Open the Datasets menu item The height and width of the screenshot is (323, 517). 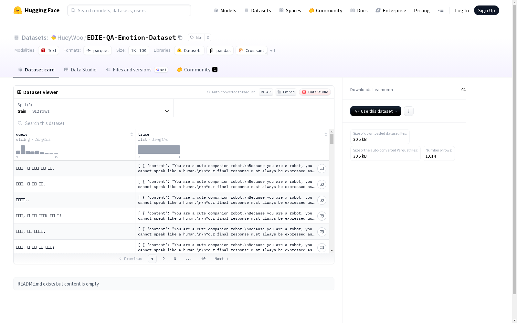coord(258,10)
